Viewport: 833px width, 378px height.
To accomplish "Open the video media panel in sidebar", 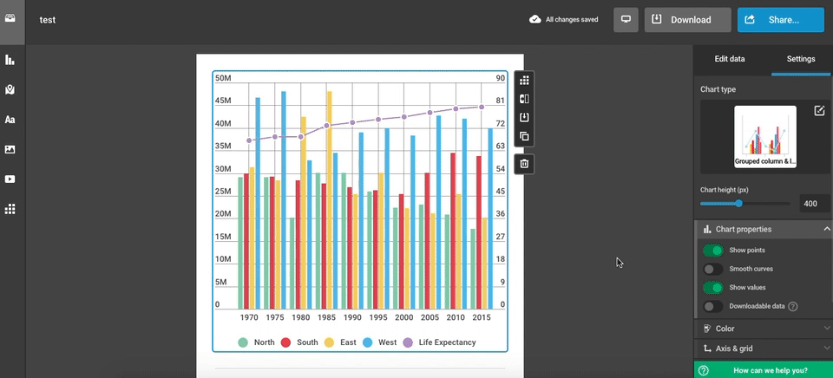I will tap(10, 179).
